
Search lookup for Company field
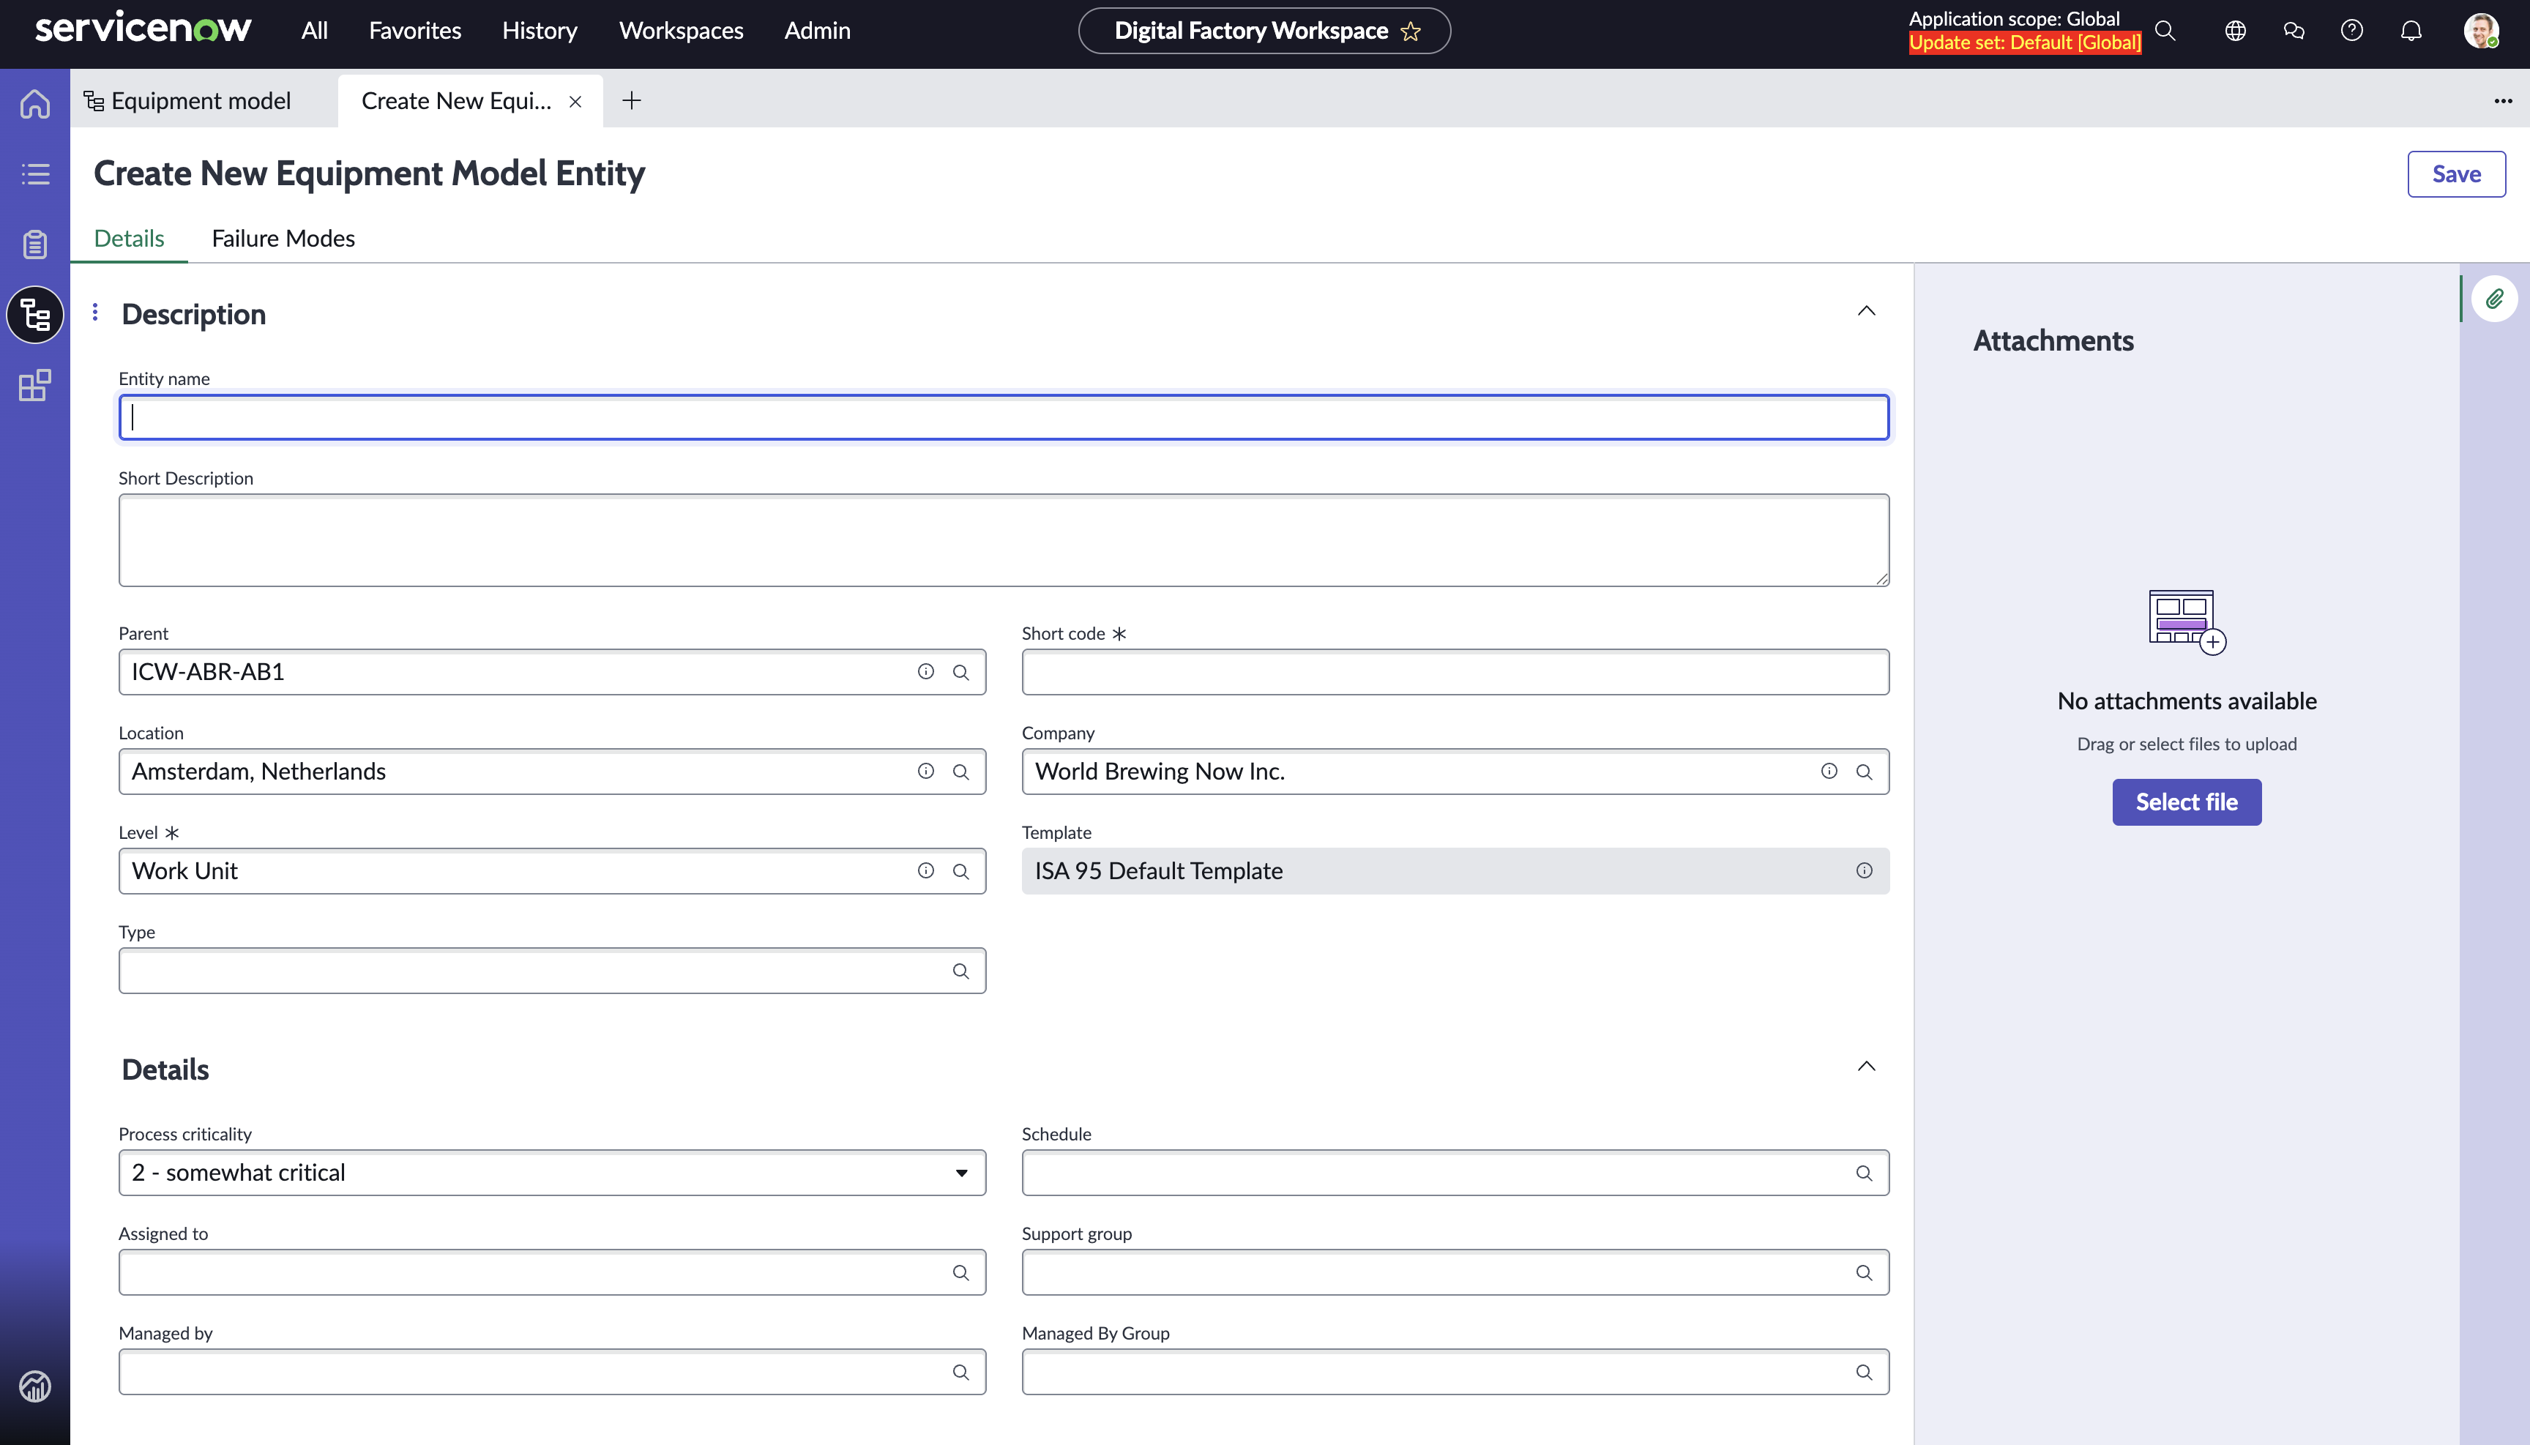[1864, 771]
